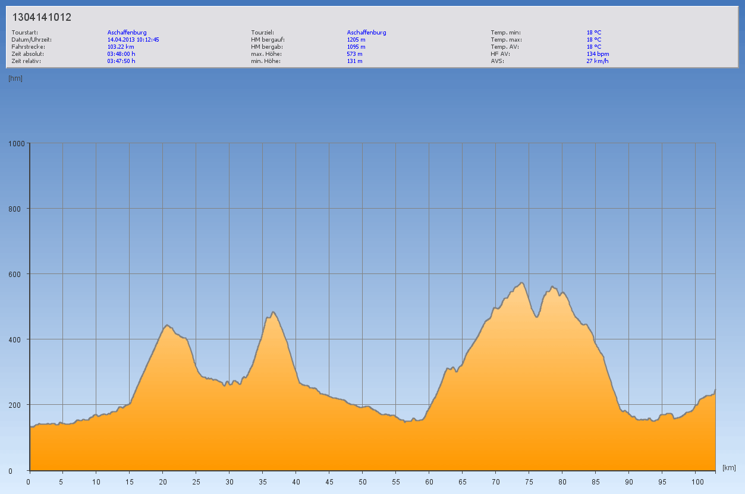Click the [km] x-axis unit label
Viewport: 745px width, 494px height.
[729, 468]
